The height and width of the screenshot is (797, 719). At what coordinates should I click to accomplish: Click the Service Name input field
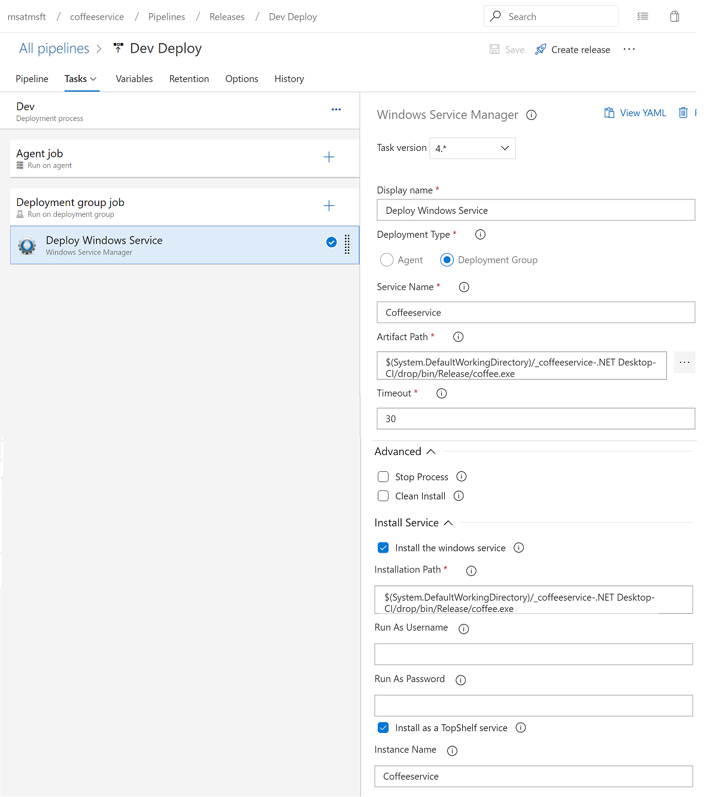(536, 313)
